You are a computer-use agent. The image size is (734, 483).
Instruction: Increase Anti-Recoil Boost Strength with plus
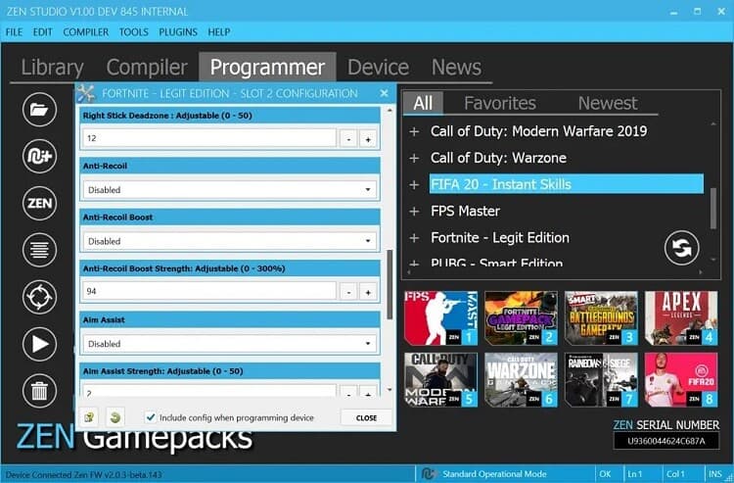point(368,292)
